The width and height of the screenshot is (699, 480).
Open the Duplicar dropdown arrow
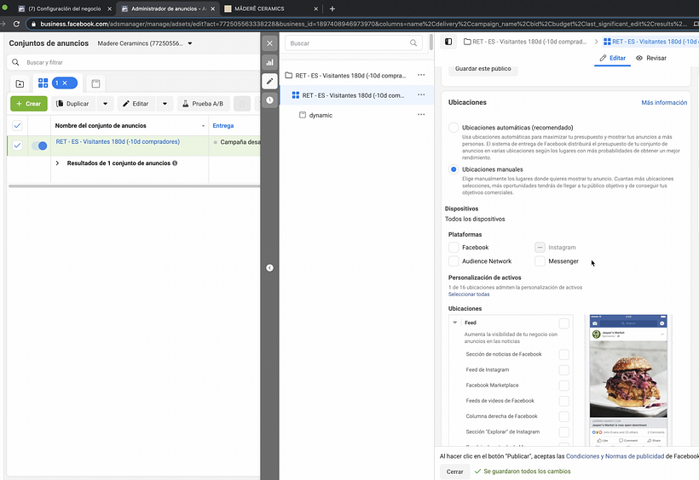105,104
